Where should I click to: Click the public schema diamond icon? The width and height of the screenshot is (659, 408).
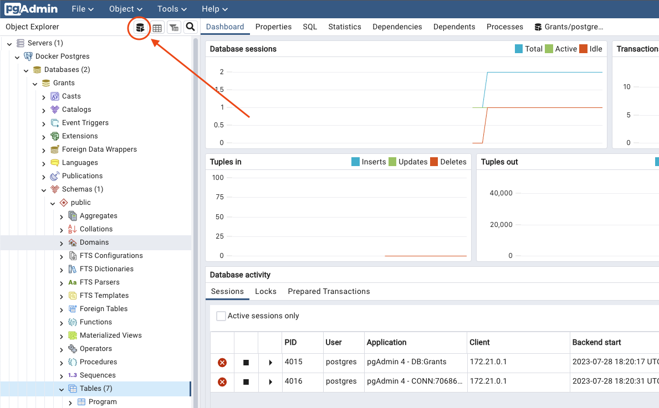(64, 202)
